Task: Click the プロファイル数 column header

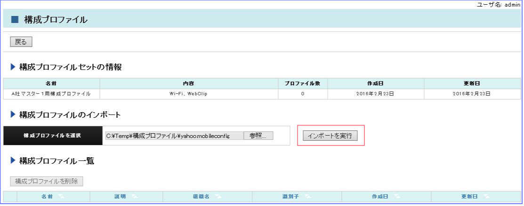Action: pyautogui.click(x=303, y=84)
